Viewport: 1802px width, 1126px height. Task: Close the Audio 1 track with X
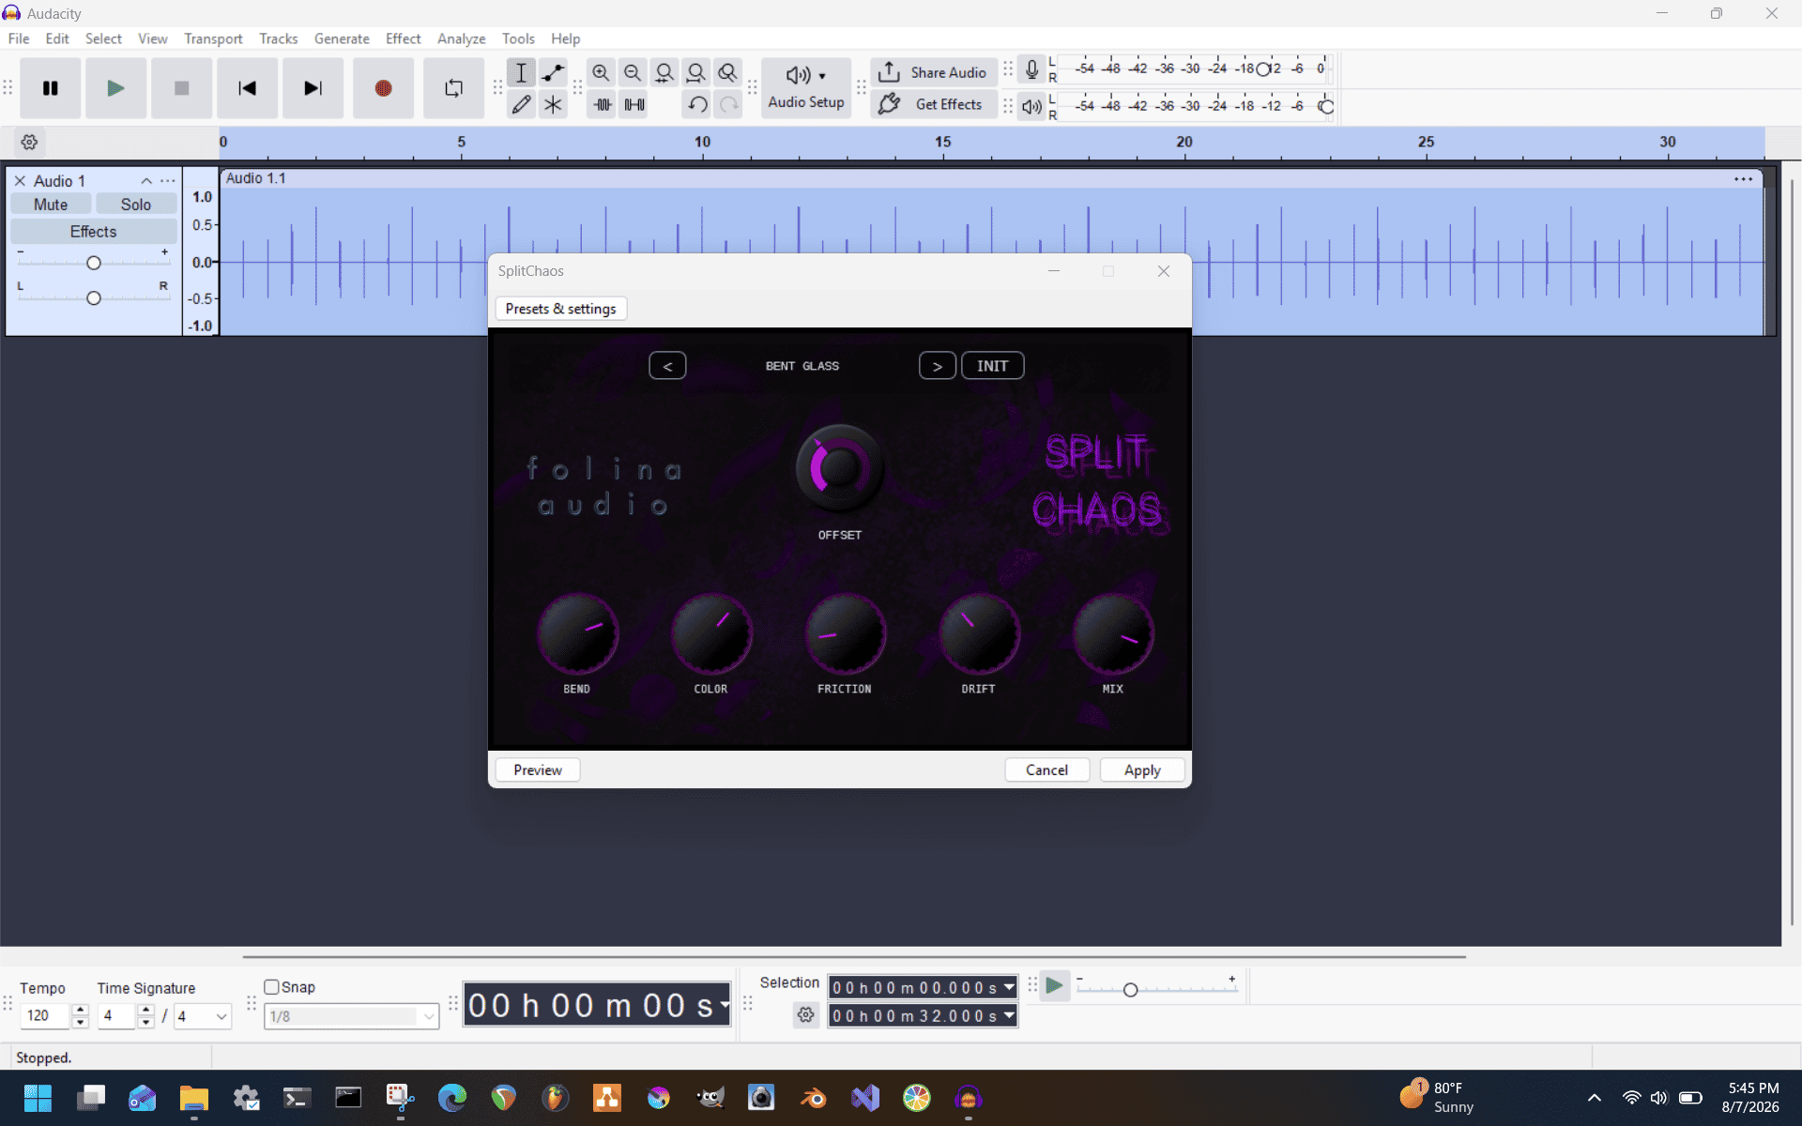(x=20, y=181)
